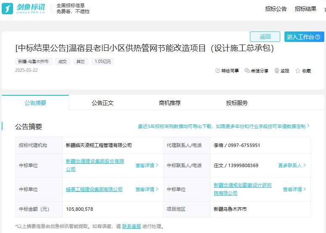
Task: Click the 转给同事 forward icon
Action: pos(218,71)
